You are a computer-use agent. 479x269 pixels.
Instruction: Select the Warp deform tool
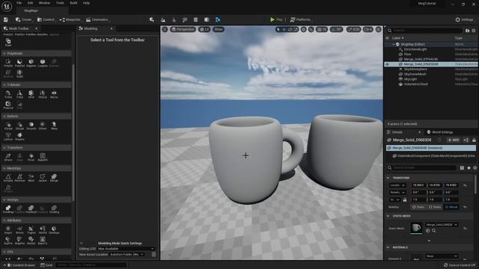tap(54, 126)
